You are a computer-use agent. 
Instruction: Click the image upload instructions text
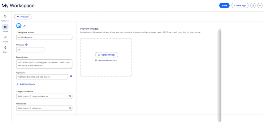(x=141, y=32)
